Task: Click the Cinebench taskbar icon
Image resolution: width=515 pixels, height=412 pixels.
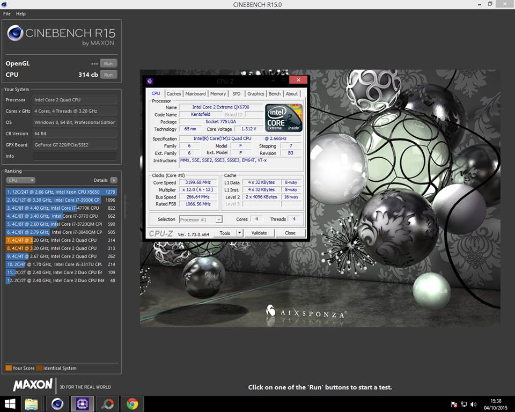Action: click(x=57, y=404)
